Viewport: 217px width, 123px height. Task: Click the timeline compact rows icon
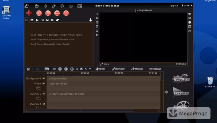(54, 69)
